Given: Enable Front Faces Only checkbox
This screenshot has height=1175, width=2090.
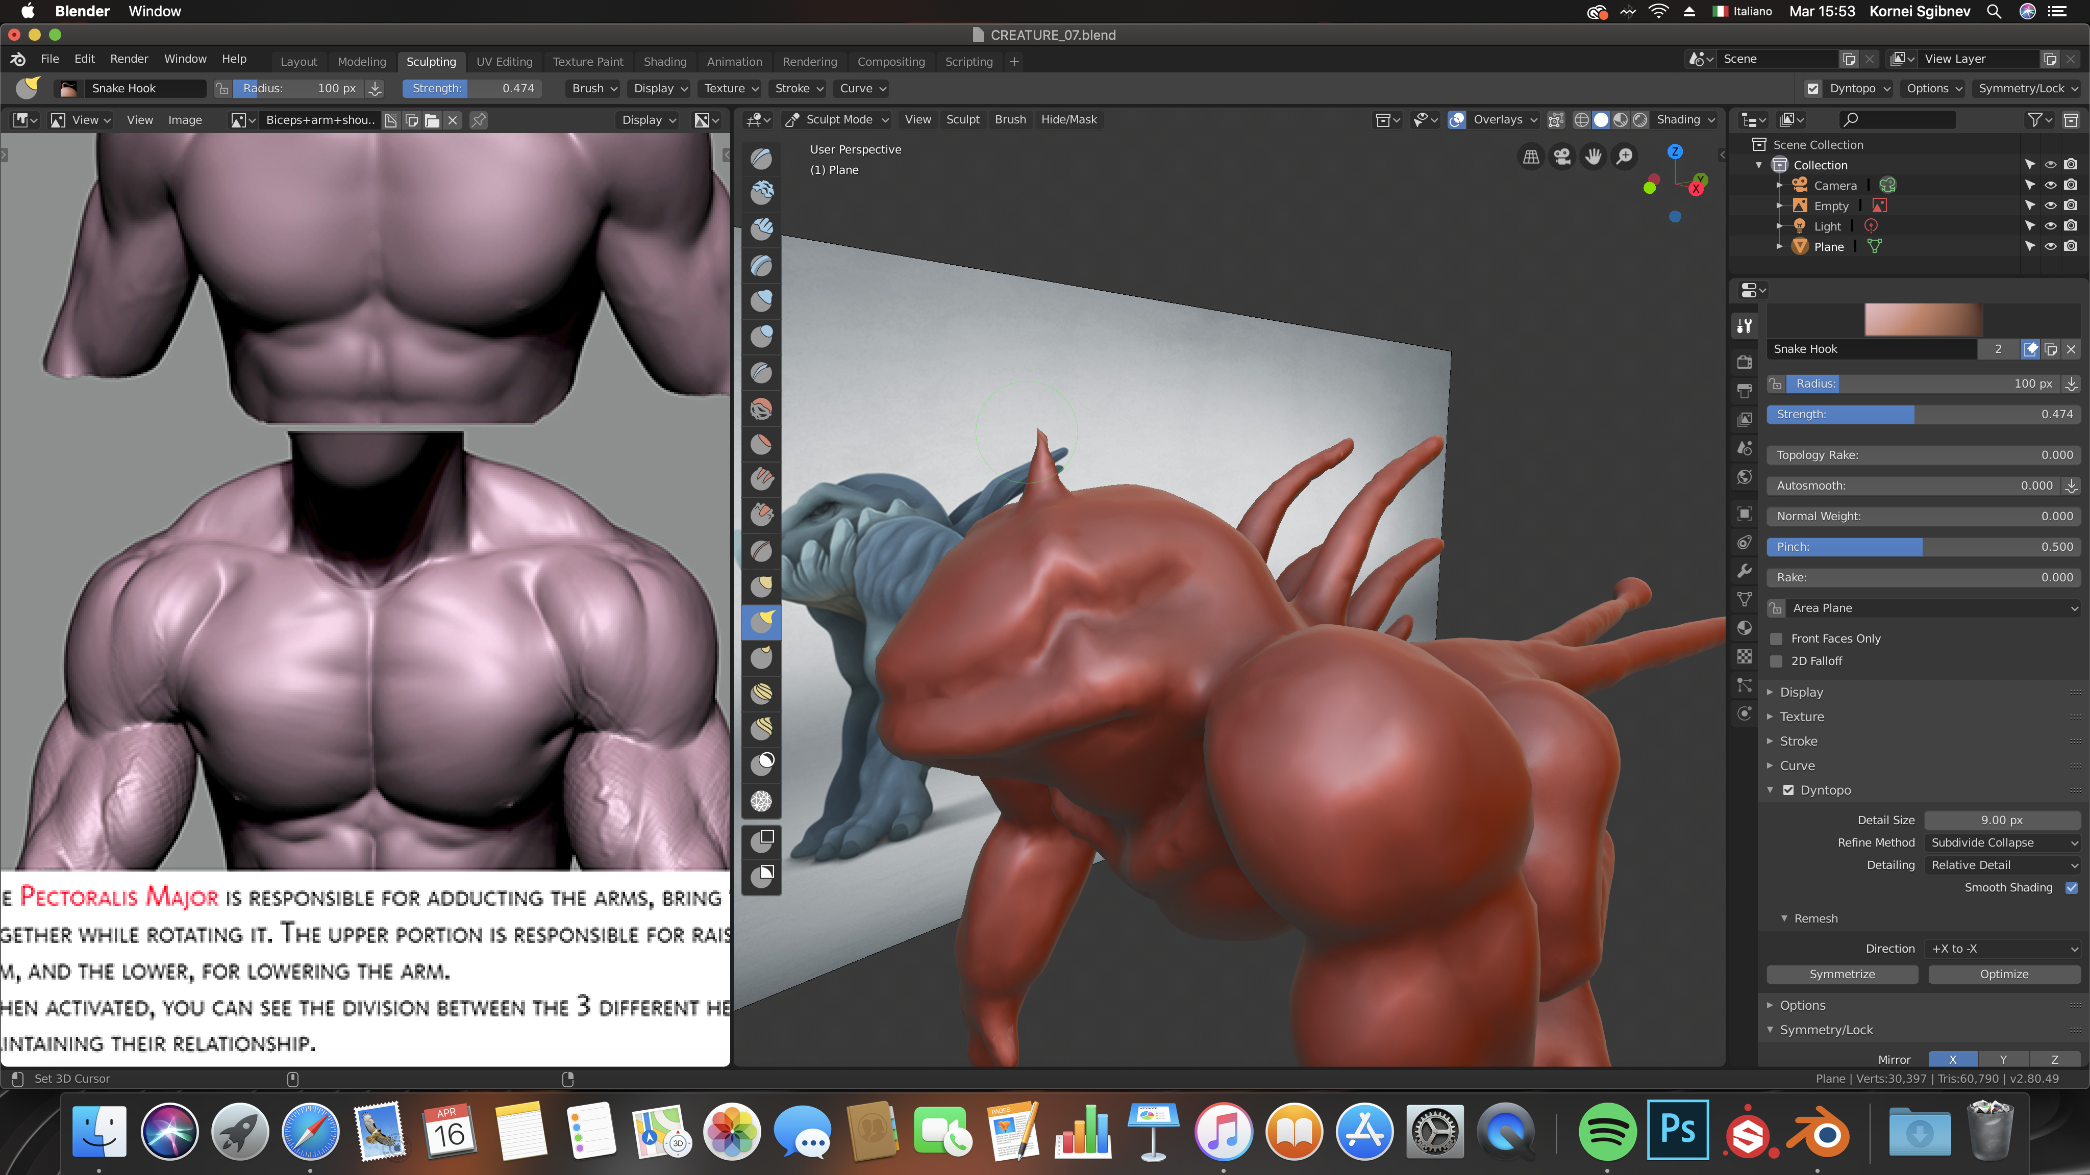Looking at the screenshot, I should (x=1777, y=639).
